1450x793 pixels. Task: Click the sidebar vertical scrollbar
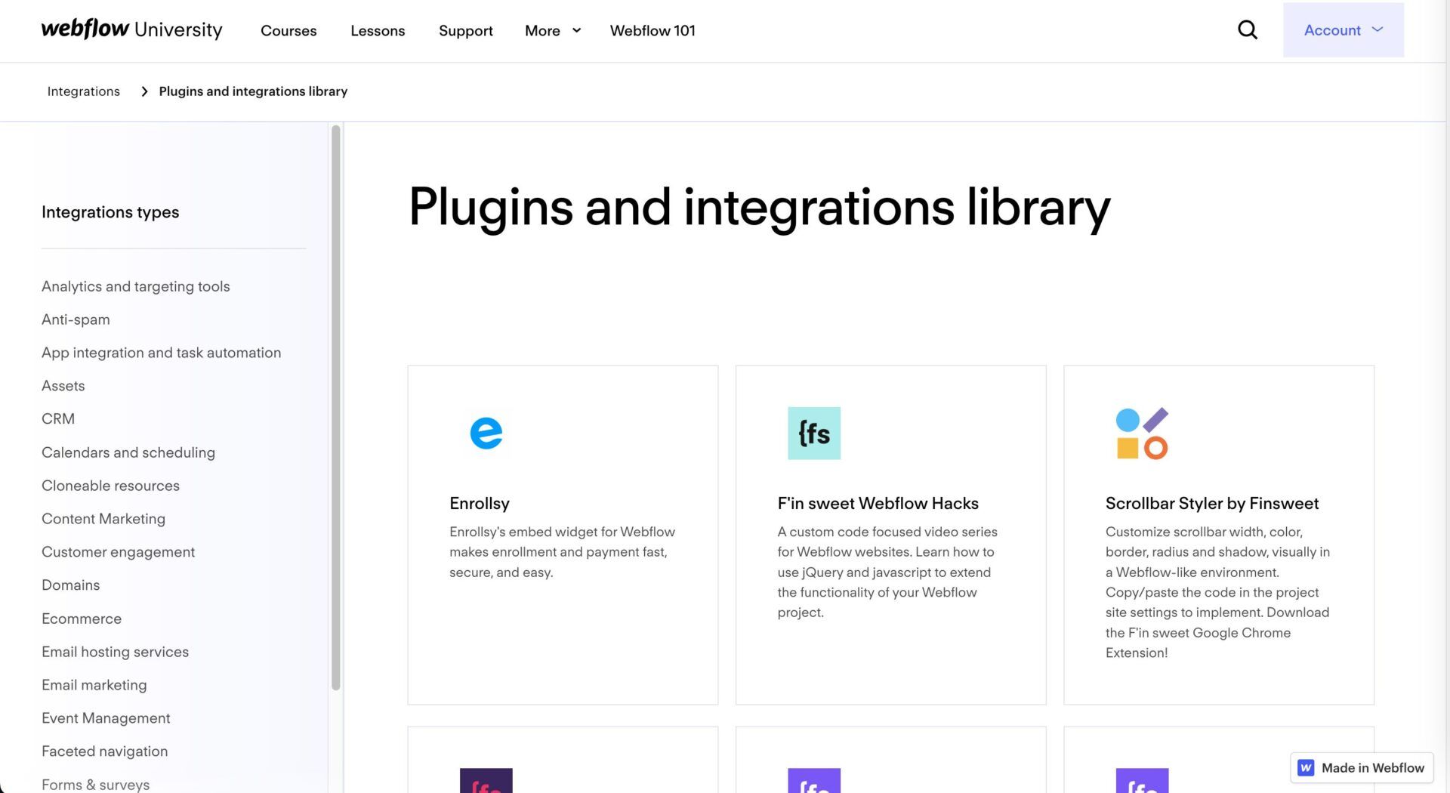coord(336,408)
